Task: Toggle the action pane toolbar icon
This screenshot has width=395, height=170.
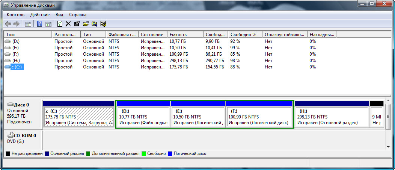Action: 48,24
